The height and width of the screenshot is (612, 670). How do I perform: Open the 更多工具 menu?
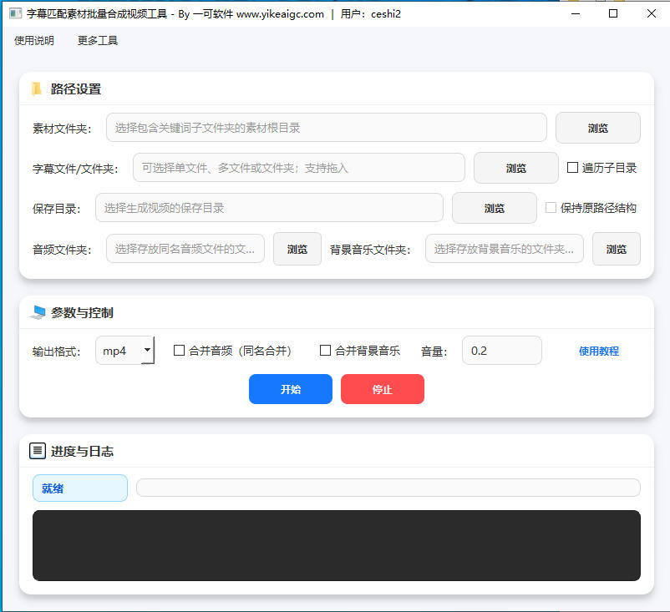click(96, 39)
